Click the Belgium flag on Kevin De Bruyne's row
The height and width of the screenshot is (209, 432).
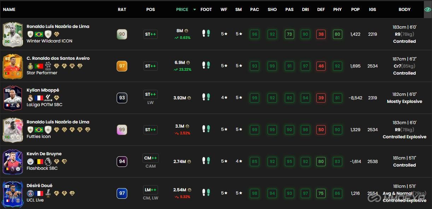39,161
